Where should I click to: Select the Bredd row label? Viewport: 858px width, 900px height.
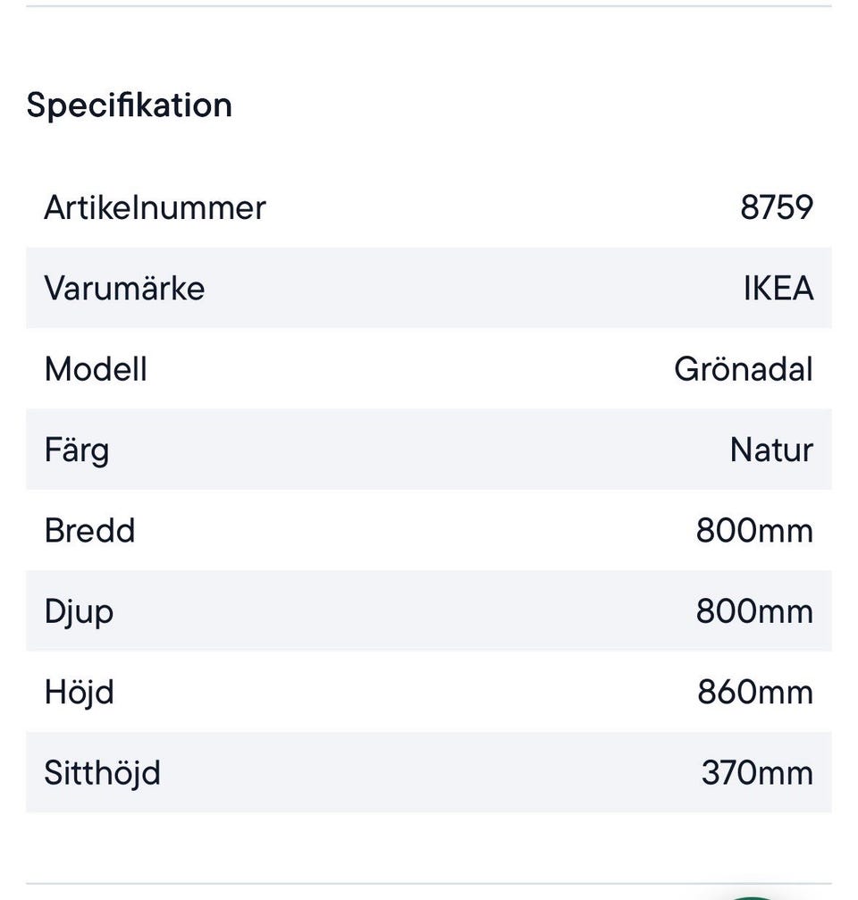tap(89, 531)
